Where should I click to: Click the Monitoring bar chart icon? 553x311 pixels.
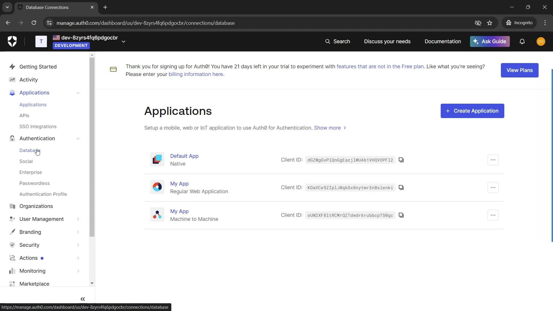click(x=12, y=271)
